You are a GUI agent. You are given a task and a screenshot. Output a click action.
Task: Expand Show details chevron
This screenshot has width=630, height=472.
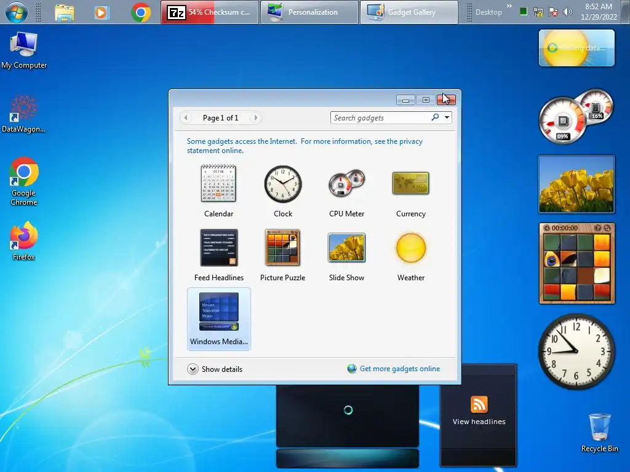coord(193,369)
